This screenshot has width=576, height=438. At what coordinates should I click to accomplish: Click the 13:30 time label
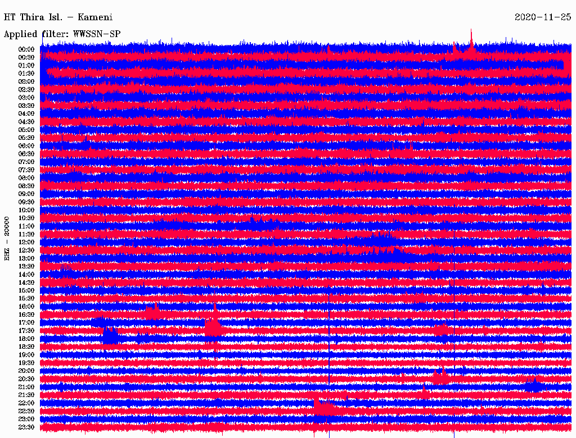point(26,266)
